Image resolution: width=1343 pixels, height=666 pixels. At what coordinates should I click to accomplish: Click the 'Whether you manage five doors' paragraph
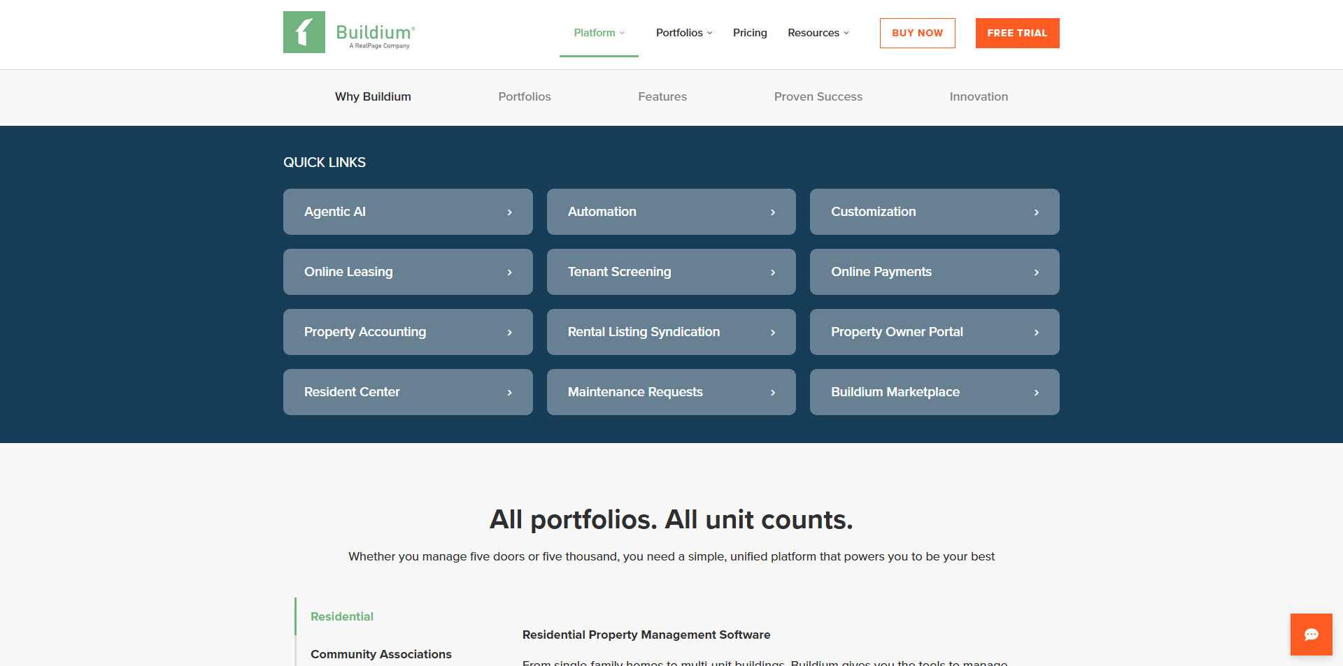(x=671, y=556)
